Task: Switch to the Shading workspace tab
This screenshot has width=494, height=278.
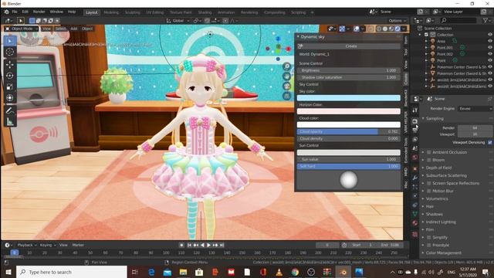Action: (x=205, y=12)
